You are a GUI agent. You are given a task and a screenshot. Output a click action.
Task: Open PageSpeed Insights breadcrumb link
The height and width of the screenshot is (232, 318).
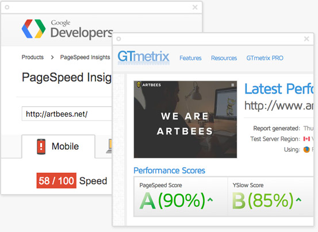click(85, 57)
